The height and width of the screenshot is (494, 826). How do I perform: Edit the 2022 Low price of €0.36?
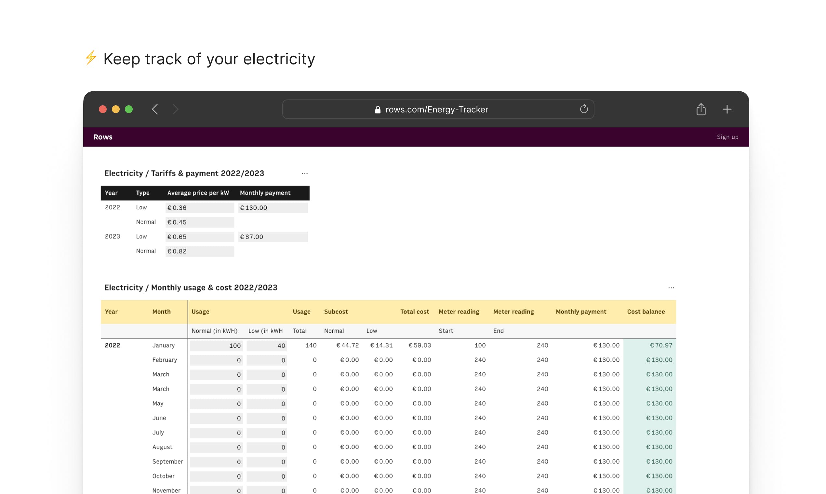point(199,207)
